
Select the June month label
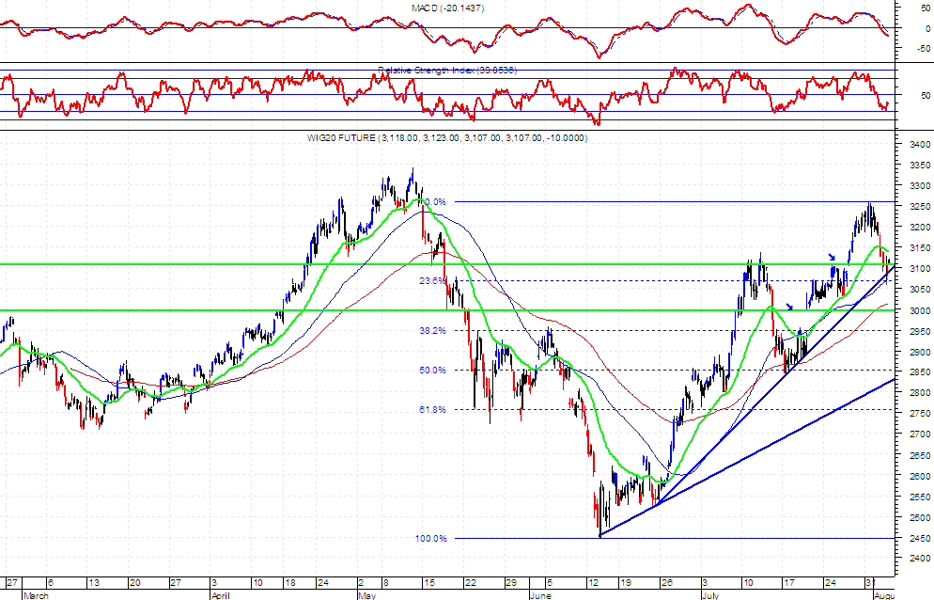(x=541, y=595)
